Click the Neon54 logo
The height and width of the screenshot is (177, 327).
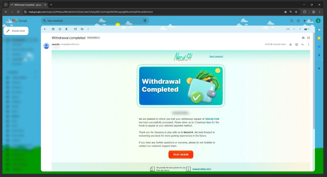coord(183,57)
